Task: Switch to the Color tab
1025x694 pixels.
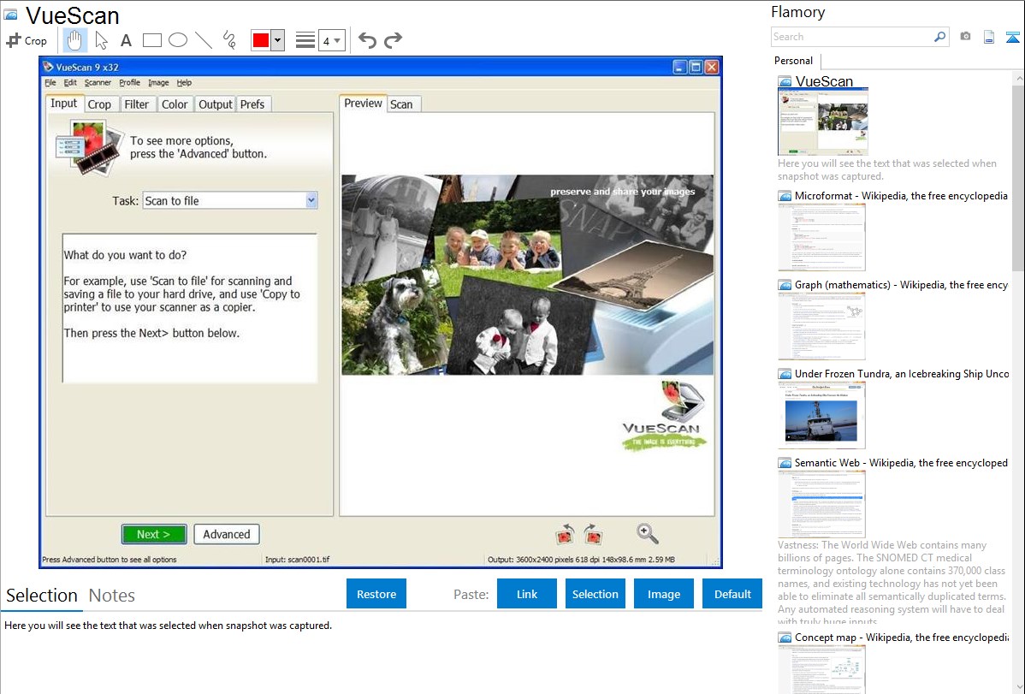Action: coord(175,104)
